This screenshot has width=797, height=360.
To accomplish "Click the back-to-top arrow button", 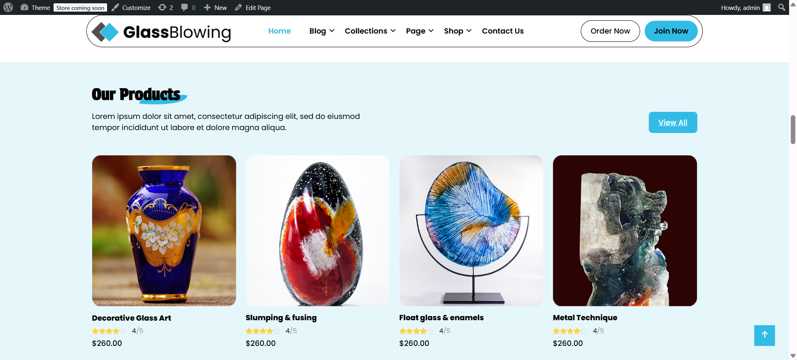I will pos(764,335).
